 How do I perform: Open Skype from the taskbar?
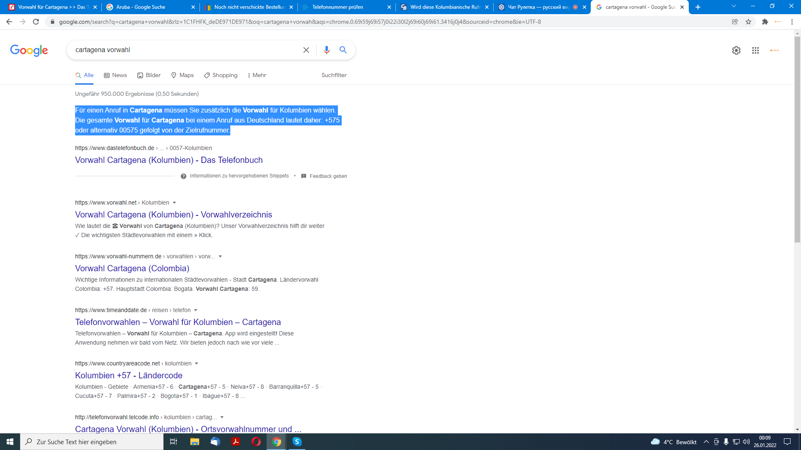point(297,442)
